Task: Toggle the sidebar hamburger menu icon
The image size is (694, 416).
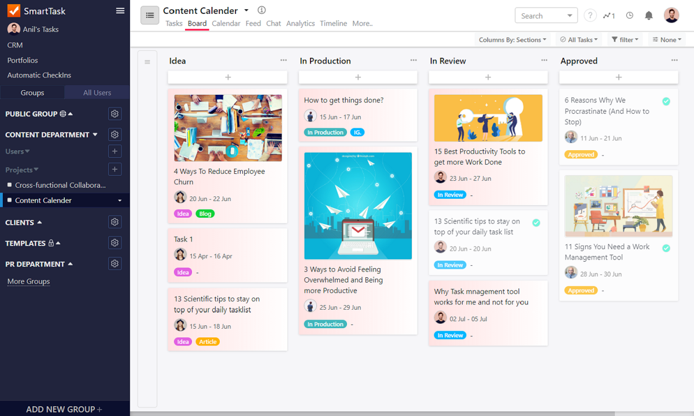Action: click(x=120, y=11)
